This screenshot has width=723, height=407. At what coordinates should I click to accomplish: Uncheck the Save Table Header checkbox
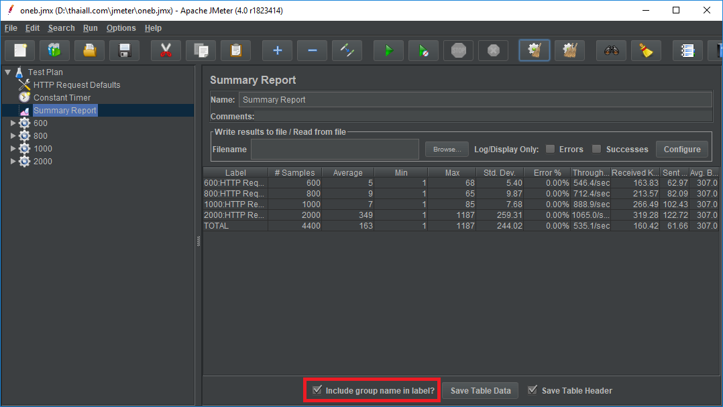click(533, 390)
